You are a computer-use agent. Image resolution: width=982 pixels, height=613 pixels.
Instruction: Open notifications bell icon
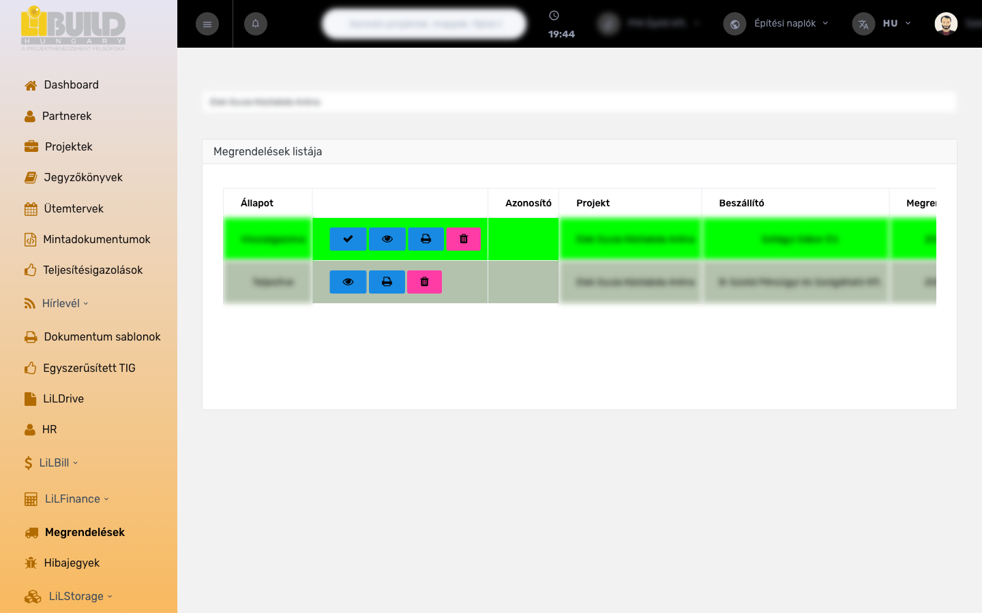(256, 24)
